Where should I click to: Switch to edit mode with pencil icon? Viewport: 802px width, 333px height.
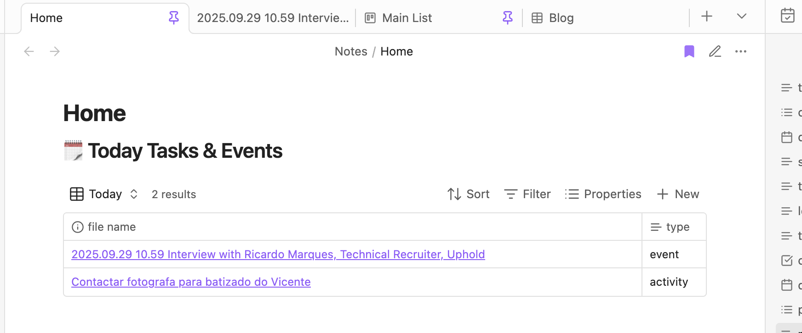pos(715,51)
